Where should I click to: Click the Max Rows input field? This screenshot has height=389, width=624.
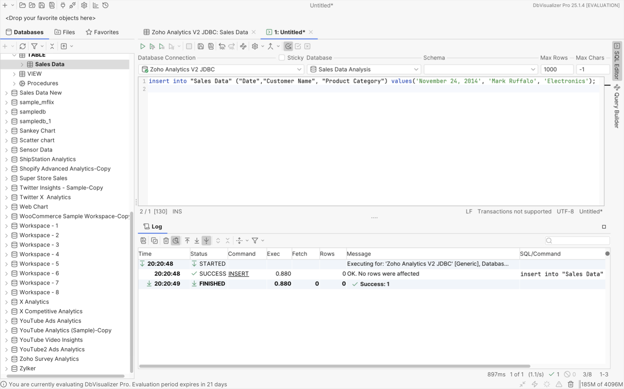pos(556,70)
